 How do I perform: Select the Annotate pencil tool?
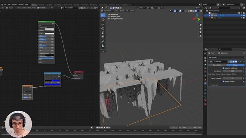(103, 41)
